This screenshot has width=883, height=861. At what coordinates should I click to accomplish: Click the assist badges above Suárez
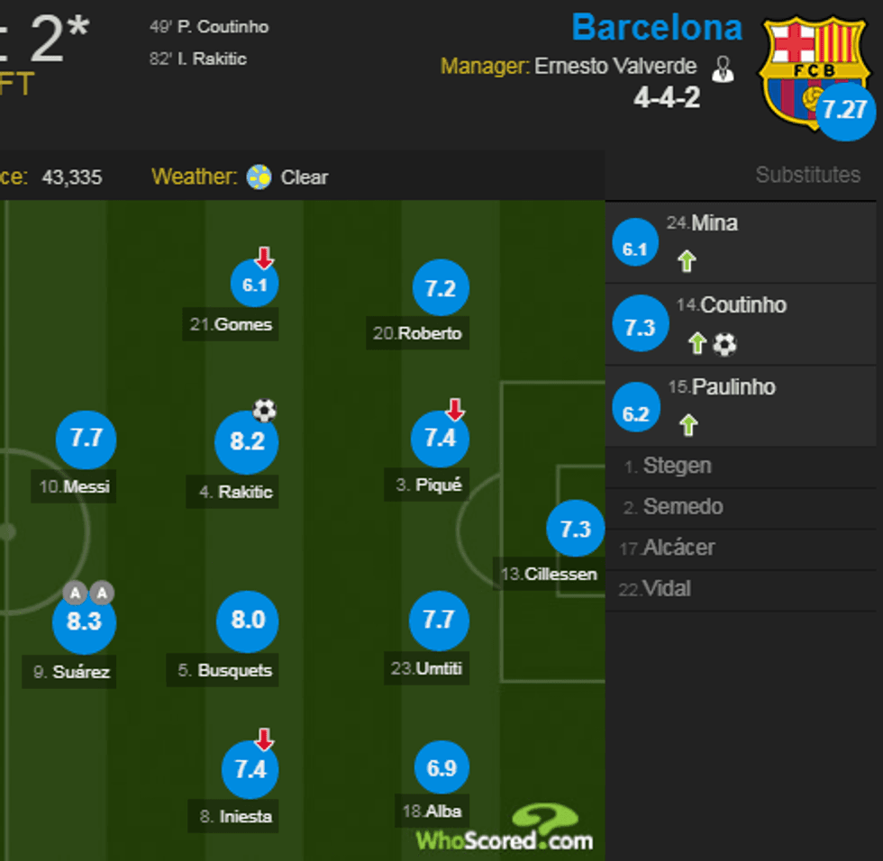pos(88,593)
